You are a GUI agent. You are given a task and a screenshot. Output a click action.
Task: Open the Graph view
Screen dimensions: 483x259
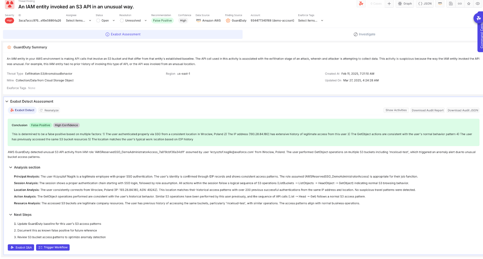pyautogui.click(x=405, y=4)
